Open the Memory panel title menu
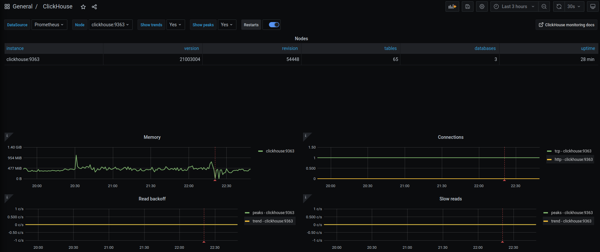600x252 pixels. [x=152, y=137]
